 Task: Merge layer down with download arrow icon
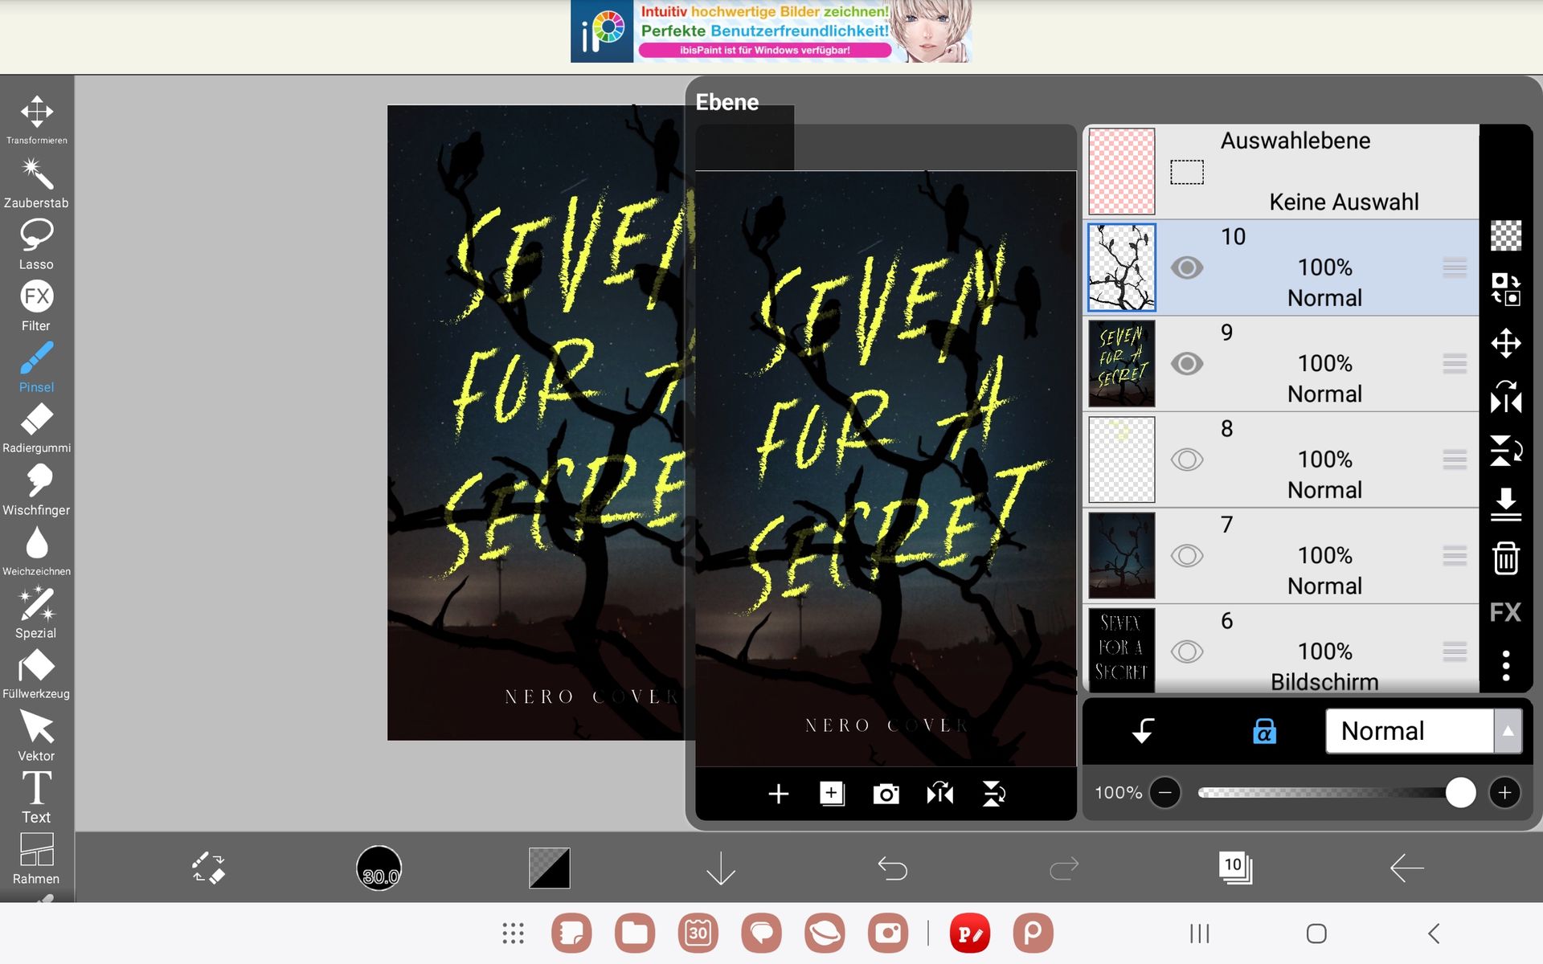tap(1506, 504)
